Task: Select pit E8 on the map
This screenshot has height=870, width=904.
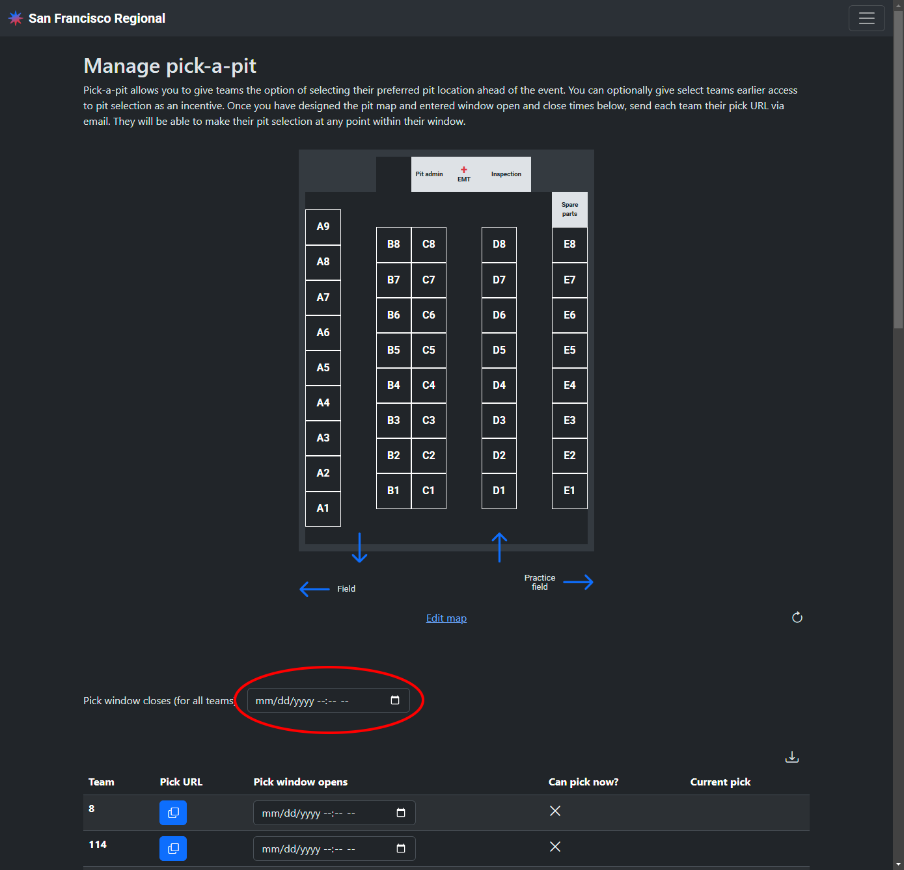Action: tap(569, 244)
